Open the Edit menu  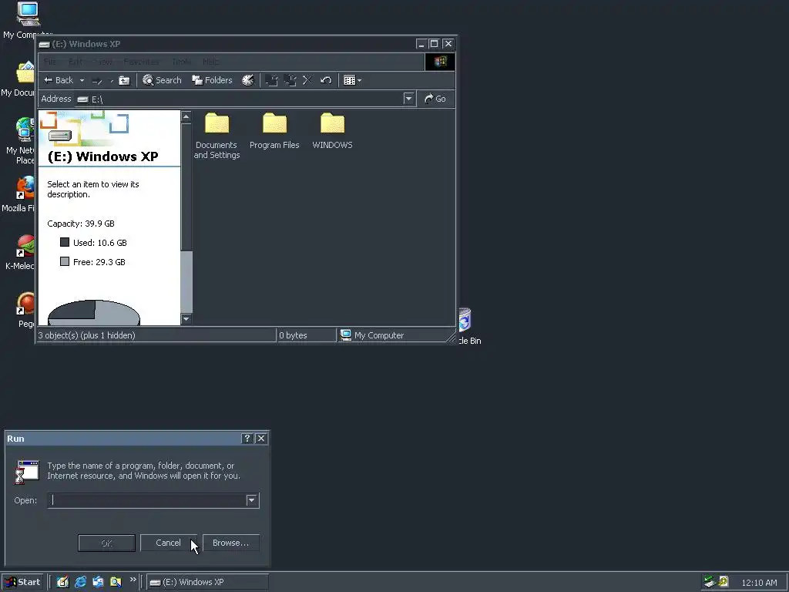[76, 62]
